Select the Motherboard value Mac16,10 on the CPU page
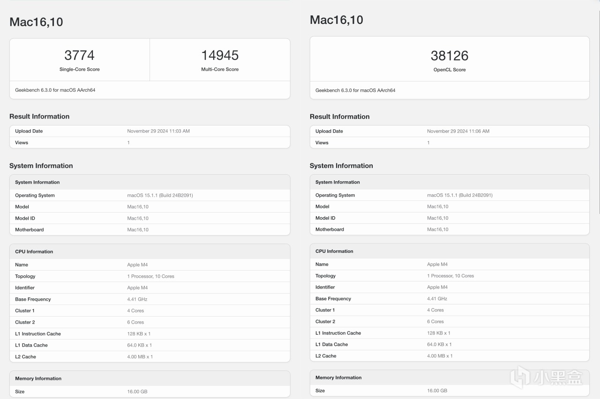600x399 pixels. (x=138, y=229)
